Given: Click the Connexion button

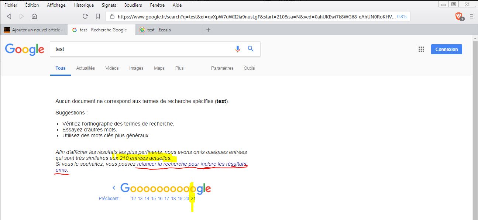Looking at the screenshot, I should pyautogui.click(x=446, y=49).
